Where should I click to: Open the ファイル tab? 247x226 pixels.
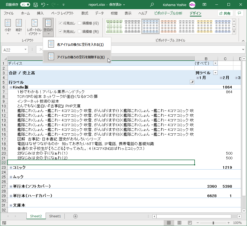point(9,13)
